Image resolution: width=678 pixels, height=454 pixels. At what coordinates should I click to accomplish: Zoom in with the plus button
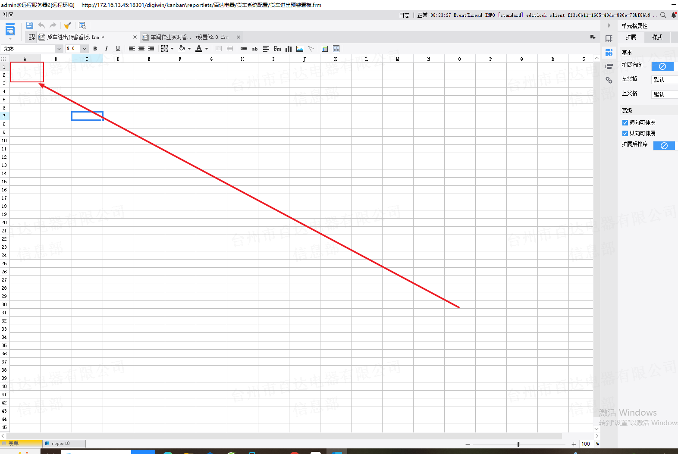pos(574,444)
